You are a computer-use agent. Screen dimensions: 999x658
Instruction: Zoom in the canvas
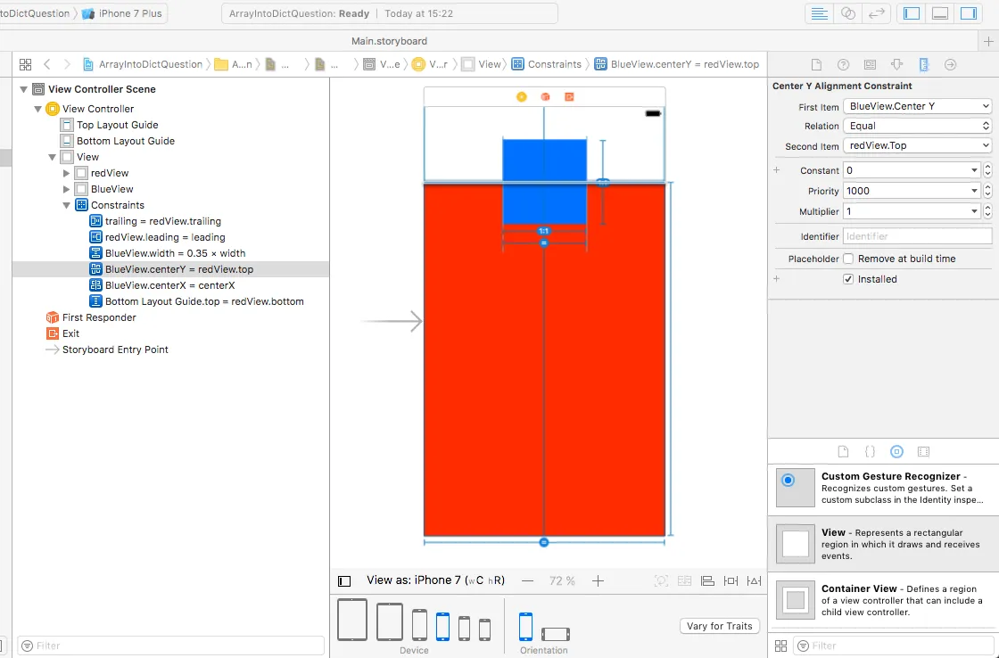(x=598, y=581)
